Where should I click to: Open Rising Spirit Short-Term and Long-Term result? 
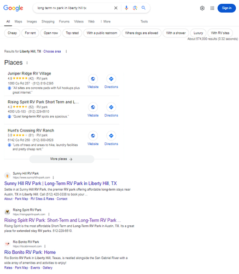click(62, 220)
